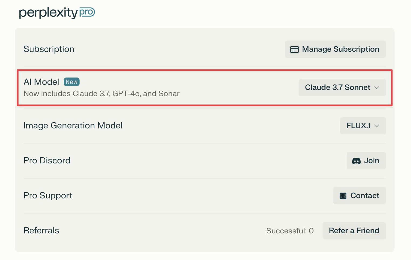Click the New badge next to AI Model
The height and width of the screenshot is (260, 411).
pos(71,82)
